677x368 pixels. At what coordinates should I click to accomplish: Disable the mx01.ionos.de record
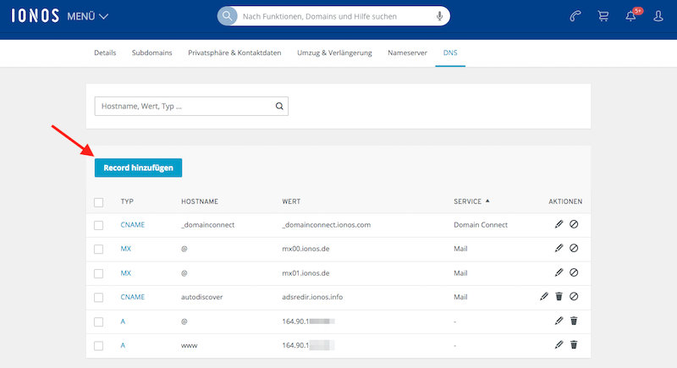pyautogui.click(x=574, y=272)
